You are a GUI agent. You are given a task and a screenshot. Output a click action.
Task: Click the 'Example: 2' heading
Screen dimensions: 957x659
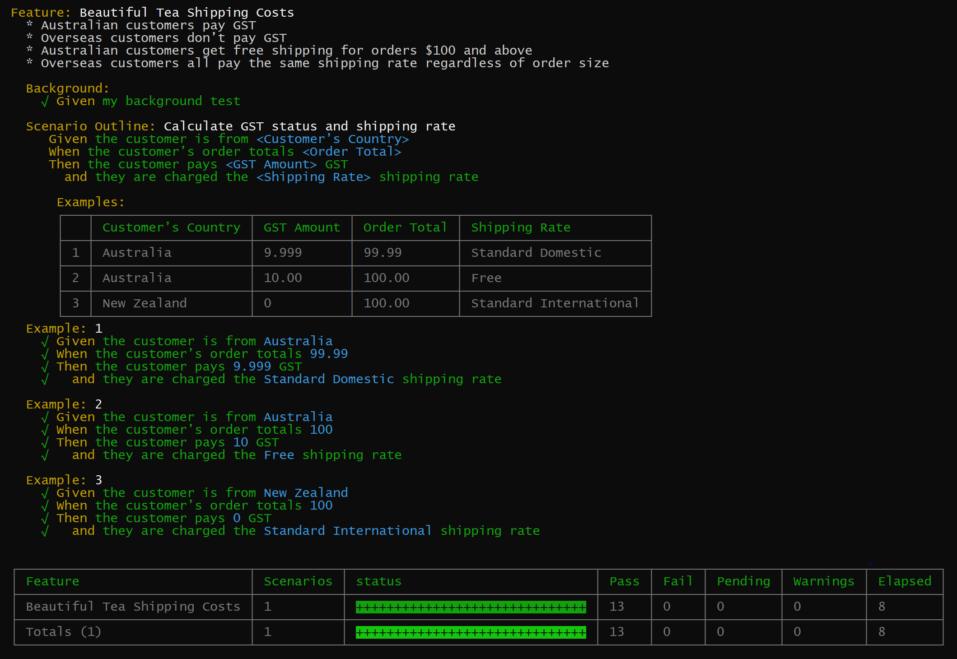pos(64,404)
